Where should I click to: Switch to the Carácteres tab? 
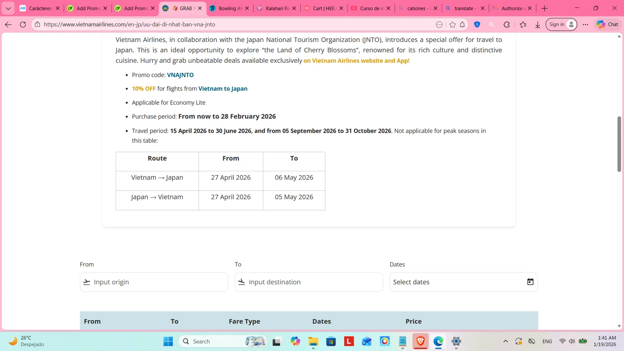[x=39, y=8]
